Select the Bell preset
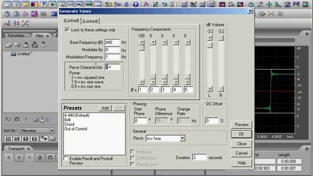This screenshot has height=176, width=313. [67, 120]
